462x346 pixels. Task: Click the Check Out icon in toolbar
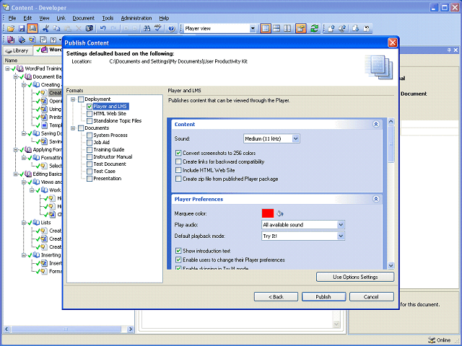(342, 29)
